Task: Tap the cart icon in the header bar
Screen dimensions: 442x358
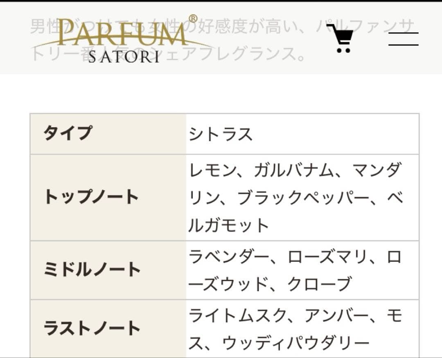Action: pos(343,38)
